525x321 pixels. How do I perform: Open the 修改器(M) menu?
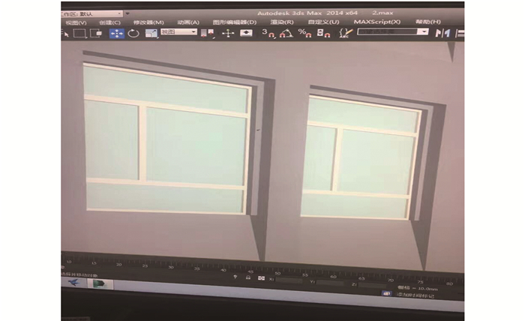click(148, 22)
